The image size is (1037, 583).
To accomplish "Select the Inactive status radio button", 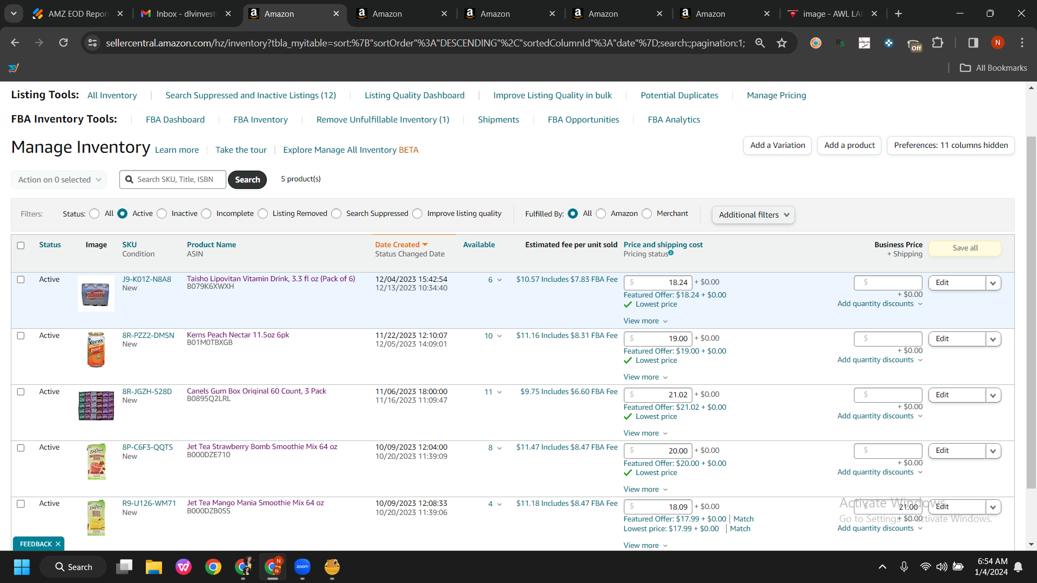I will pos(162,214).
